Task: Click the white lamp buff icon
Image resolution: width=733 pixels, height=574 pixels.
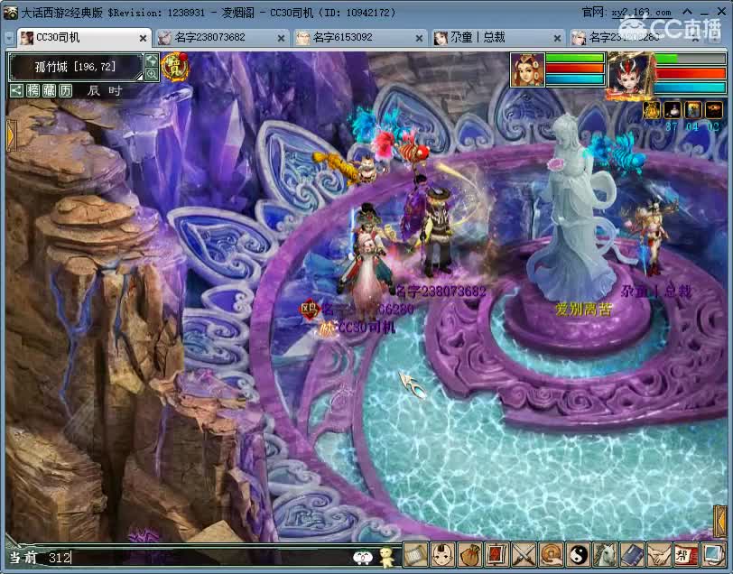Action: (x=673, y=110)
